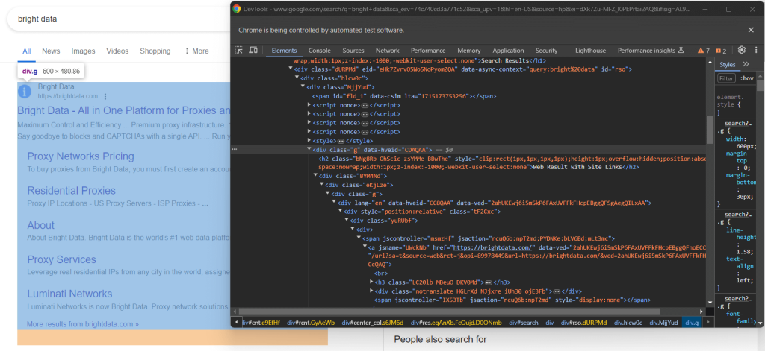The image size is (765, 351).
Task: Open the Proxy Networks Pricing link
Action: click(x=81, y=156)
